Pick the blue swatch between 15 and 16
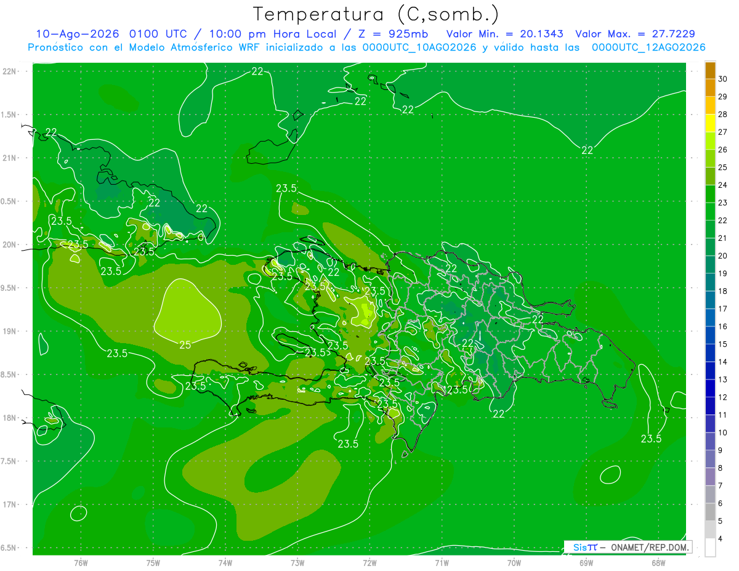 point(710,336)
